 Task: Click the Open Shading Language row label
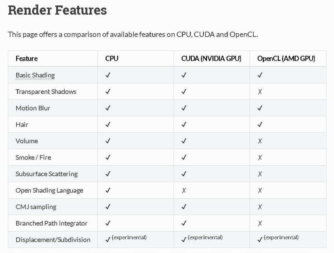(49, 190)
